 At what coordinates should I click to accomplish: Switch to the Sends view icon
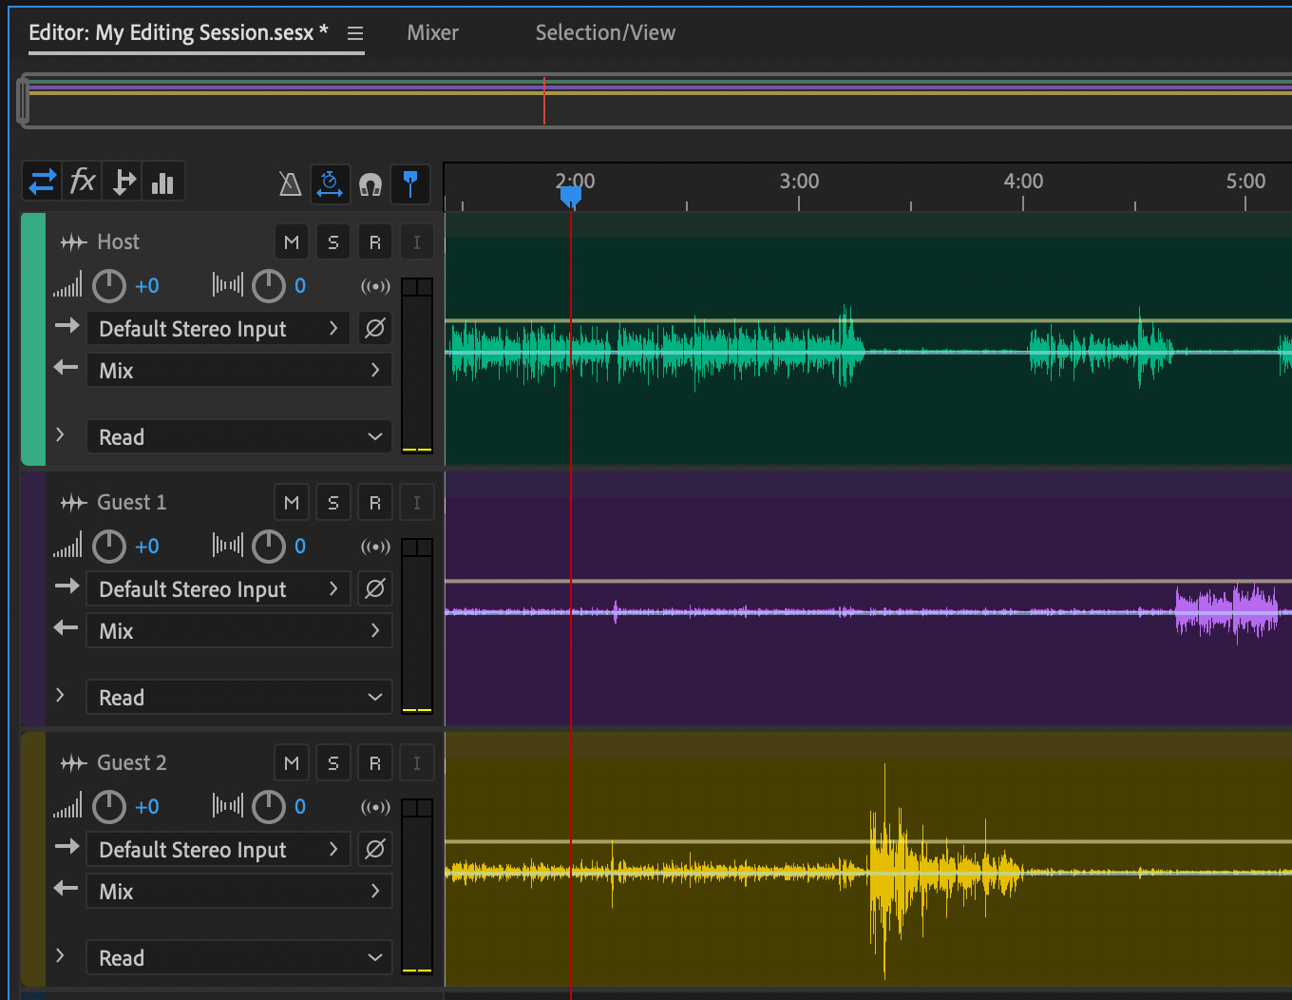point(123,182)
